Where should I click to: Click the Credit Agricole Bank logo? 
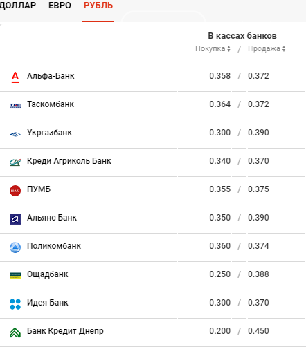click(15, 162)
